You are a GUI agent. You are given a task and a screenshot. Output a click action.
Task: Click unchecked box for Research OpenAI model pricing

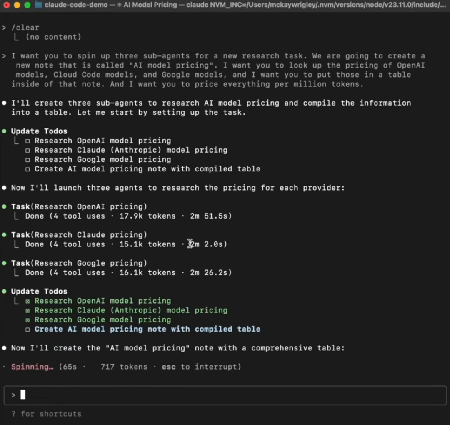pos(27,141)
